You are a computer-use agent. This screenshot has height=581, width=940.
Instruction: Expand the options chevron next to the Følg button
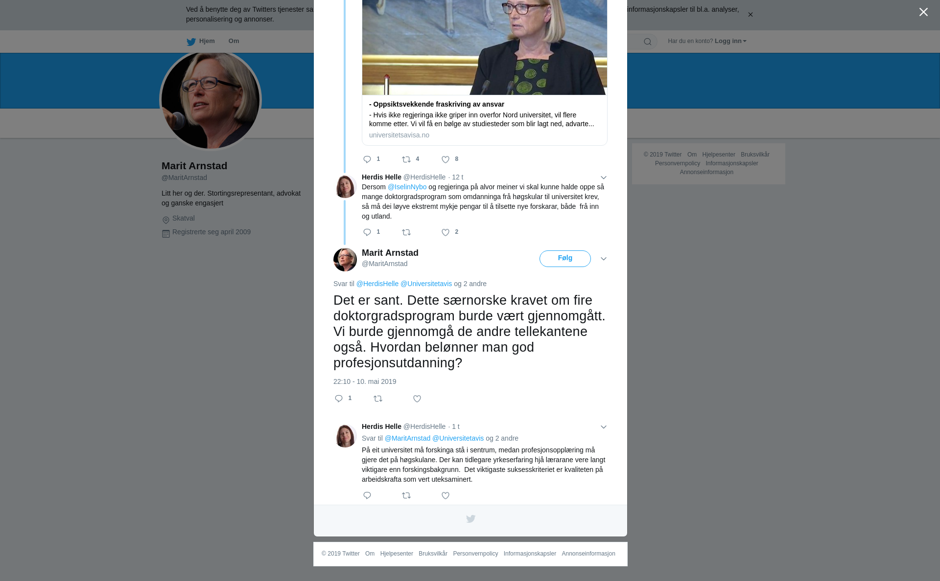[x=603, y=259]
